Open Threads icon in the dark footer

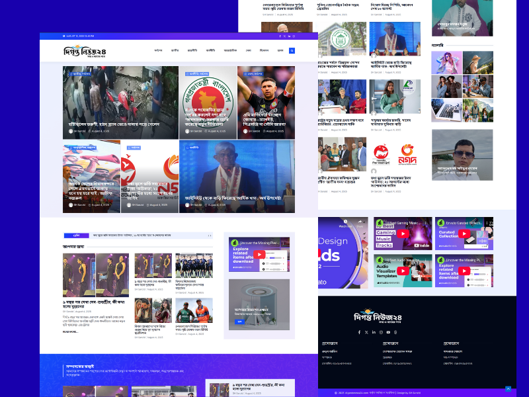coord(395,332)
